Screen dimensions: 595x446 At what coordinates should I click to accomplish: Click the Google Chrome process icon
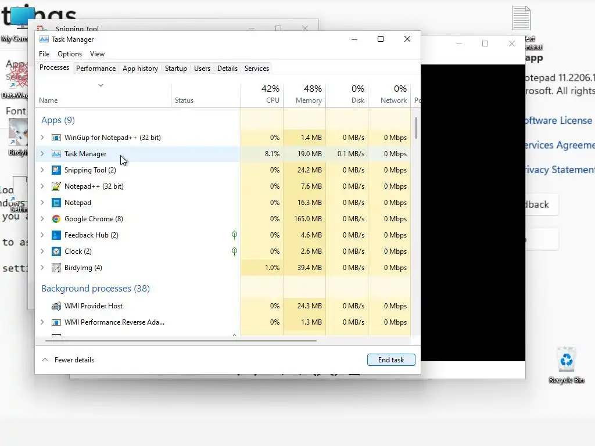tap(56, 219)
